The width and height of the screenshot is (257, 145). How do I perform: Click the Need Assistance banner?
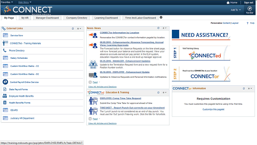pos(201,35)
